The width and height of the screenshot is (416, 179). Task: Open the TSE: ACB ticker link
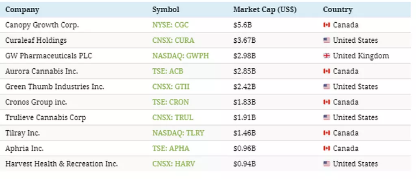[167, 71]
